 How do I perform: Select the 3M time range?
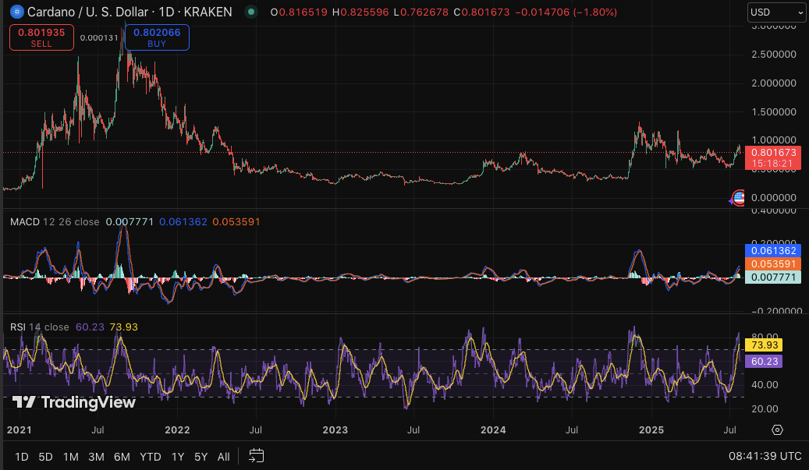point(96,457)
